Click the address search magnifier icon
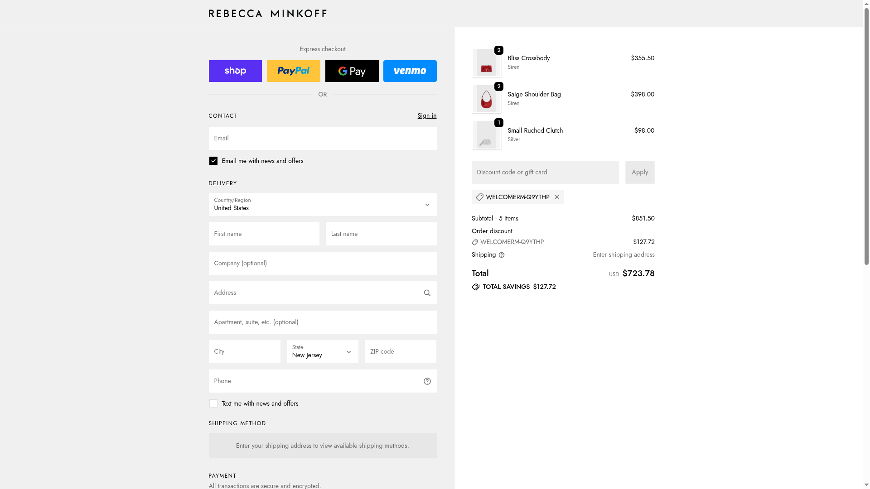 tap(427, 293)
